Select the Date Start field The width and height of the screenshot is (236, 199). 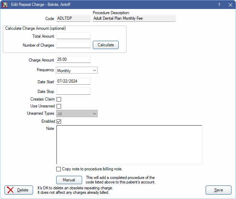(73, 81)
